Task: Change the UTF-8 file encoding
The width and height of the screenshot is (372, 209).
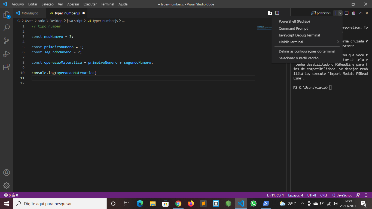Action: pos(312,195)
